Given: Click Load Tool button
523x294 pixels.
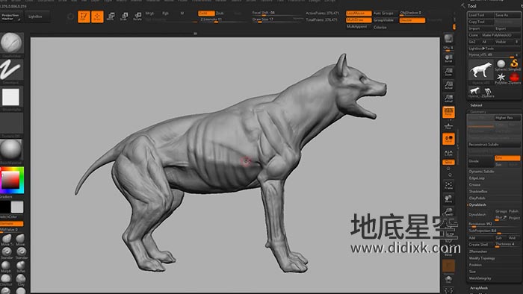Looking at the screenshot, I should (x=480, y=15).
